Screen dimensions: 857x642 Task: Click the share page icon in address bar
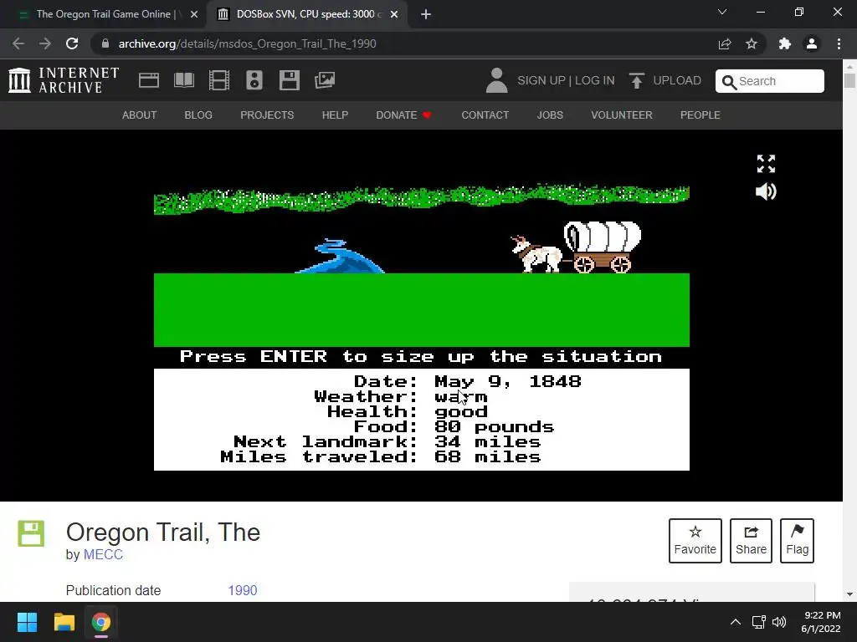(x=725, y=43)
